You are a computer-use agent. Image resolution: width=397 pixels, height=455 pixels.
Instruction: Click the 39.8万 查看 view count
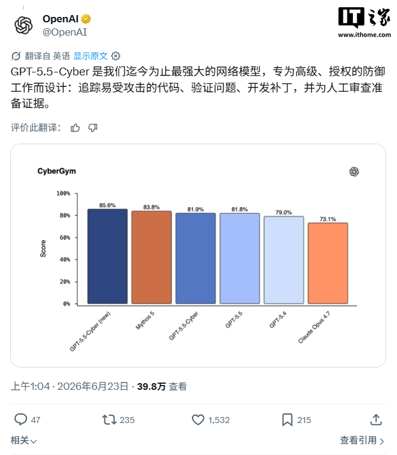click(162, 387)
